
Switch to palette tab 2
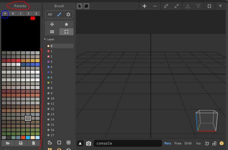[x=28, y=13]
